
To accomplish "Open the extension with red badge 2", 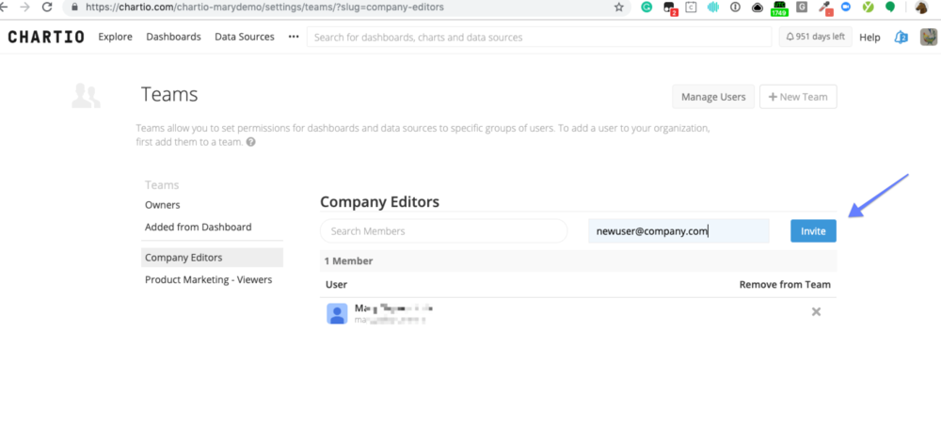I will click(x=670, y=8).
